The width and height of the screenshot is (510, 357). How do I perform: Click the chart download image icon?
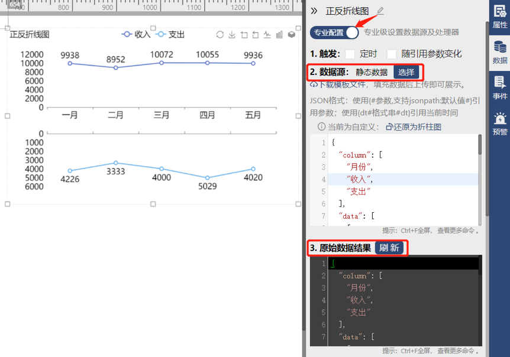(x=232, y=35)
